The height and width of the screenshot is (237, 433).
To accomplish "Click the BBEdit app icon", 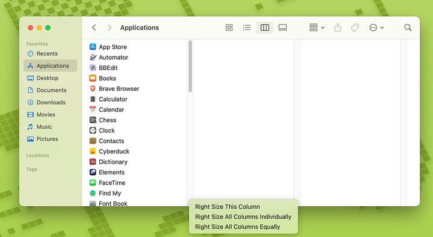I will (93, 68).
